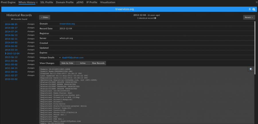Click the Sponsoring Registrar GoDaddy.com line
This screenshot has width=258, height=124.
(69, 80)
